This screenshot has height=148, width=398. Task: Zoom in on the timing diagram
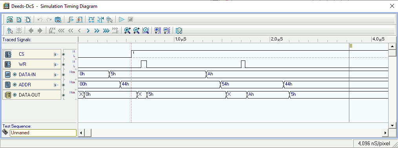click(x=128, y=31)
